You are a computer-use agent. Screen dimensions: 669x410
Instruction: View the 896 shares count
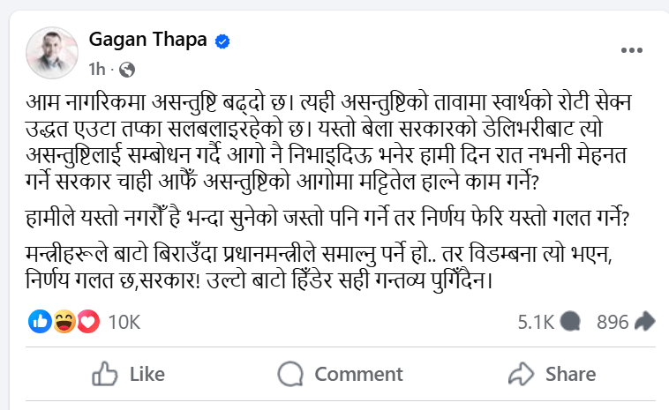[612, 323]
